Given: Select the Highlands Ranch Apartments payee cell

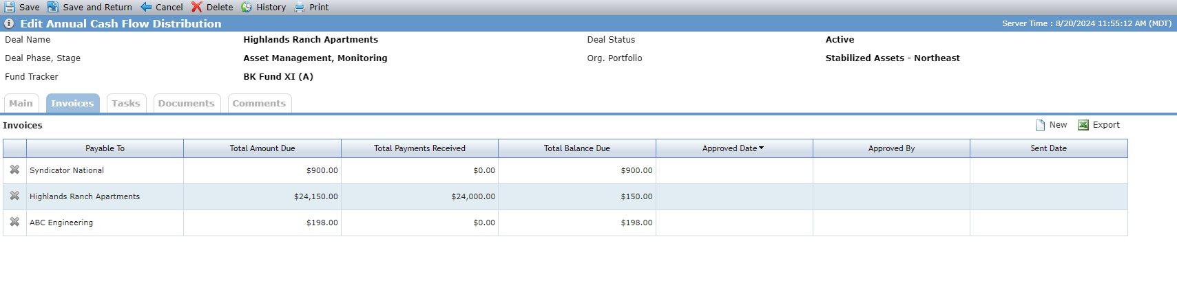Looking at the screenshot, I should [105, 196].
